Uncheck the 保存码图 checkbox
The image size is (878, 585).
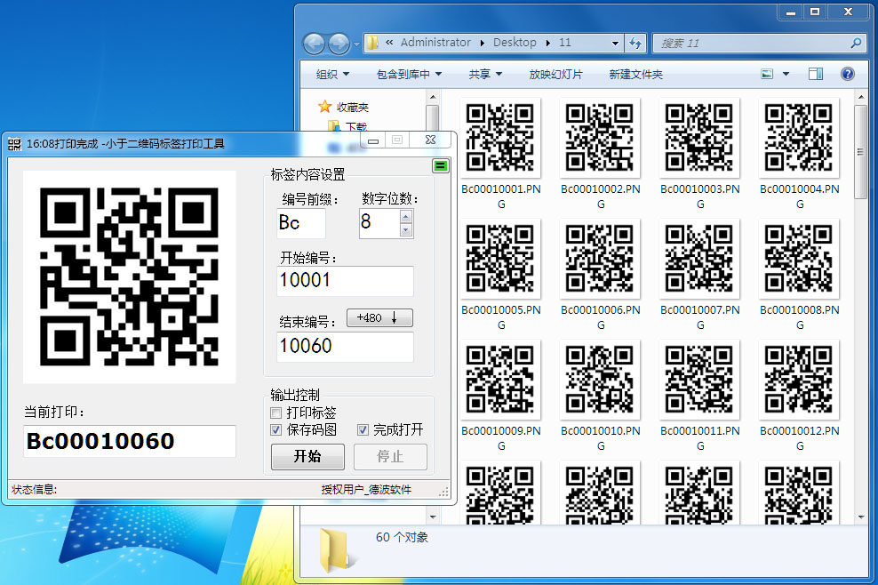pos(276,430)
